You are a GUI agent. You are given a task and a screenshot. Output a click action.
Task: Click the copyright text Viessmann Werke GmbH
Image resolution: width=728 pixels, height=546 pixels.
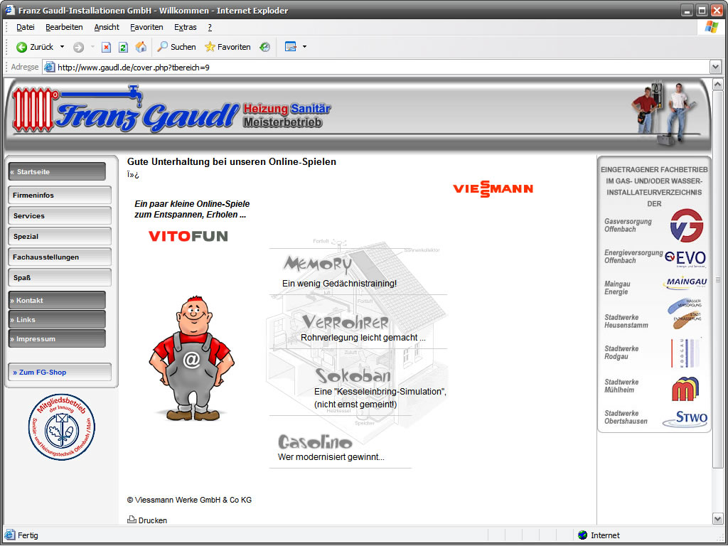tap(189, 500)
